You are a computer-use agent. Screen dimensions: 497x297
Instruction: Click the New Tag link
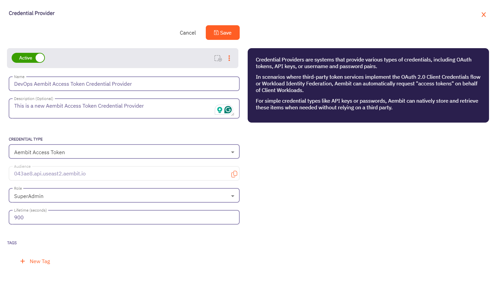point(40,261)
